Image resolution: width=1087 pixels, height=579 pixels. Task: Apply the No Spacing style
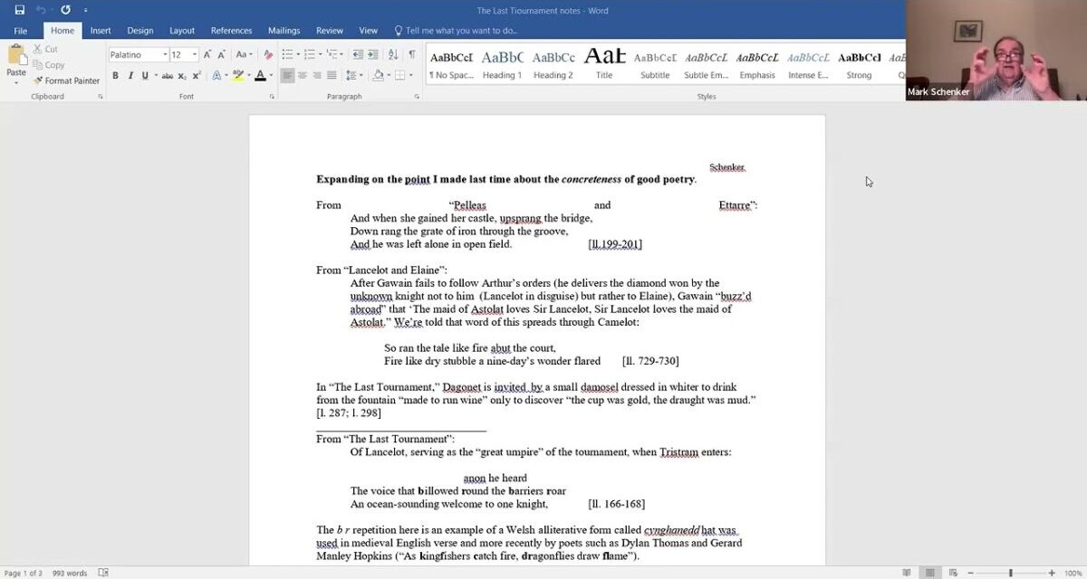452,65
